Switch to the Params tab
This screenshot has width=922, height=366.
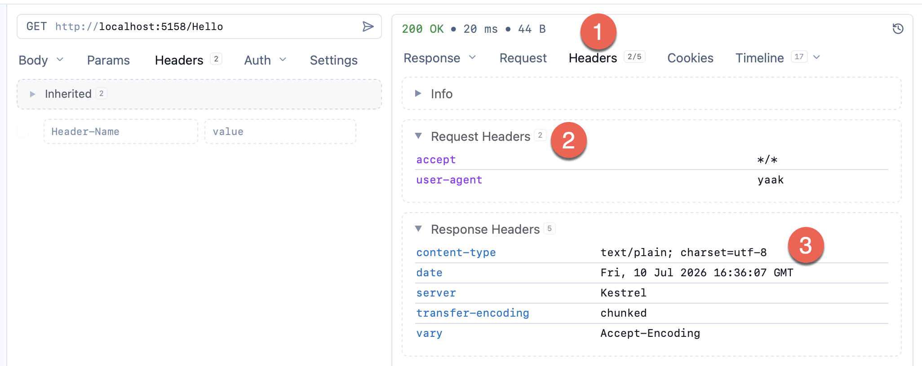click(x=108, y=60)
